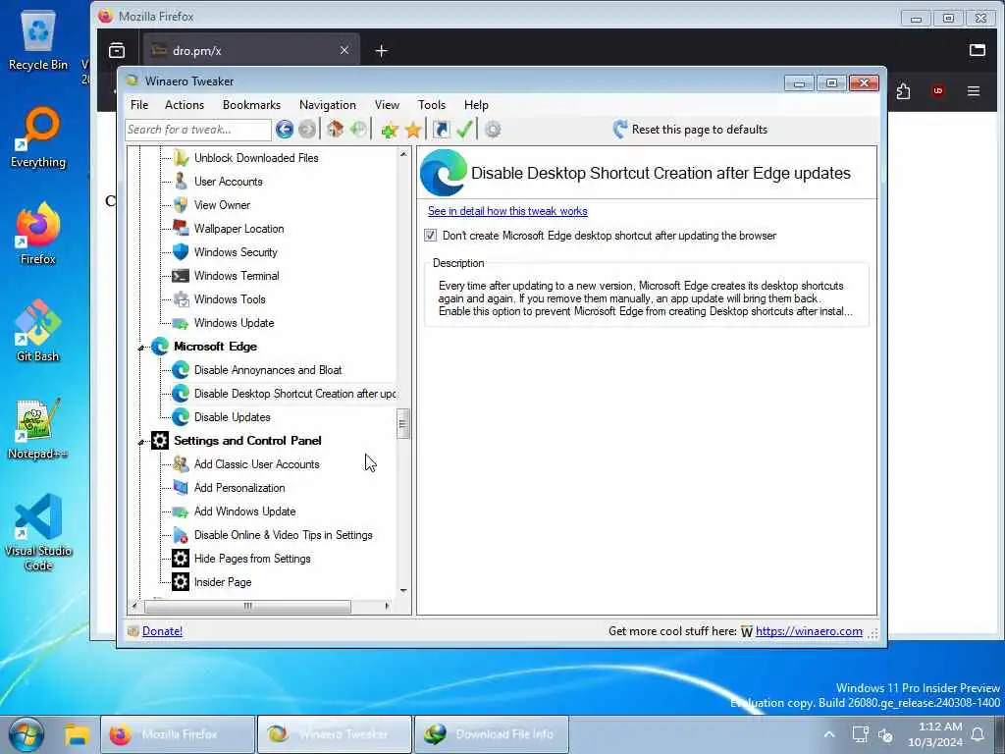Focus the Search for a tweak field
The image size is (1005, 754).
(198, 130)
